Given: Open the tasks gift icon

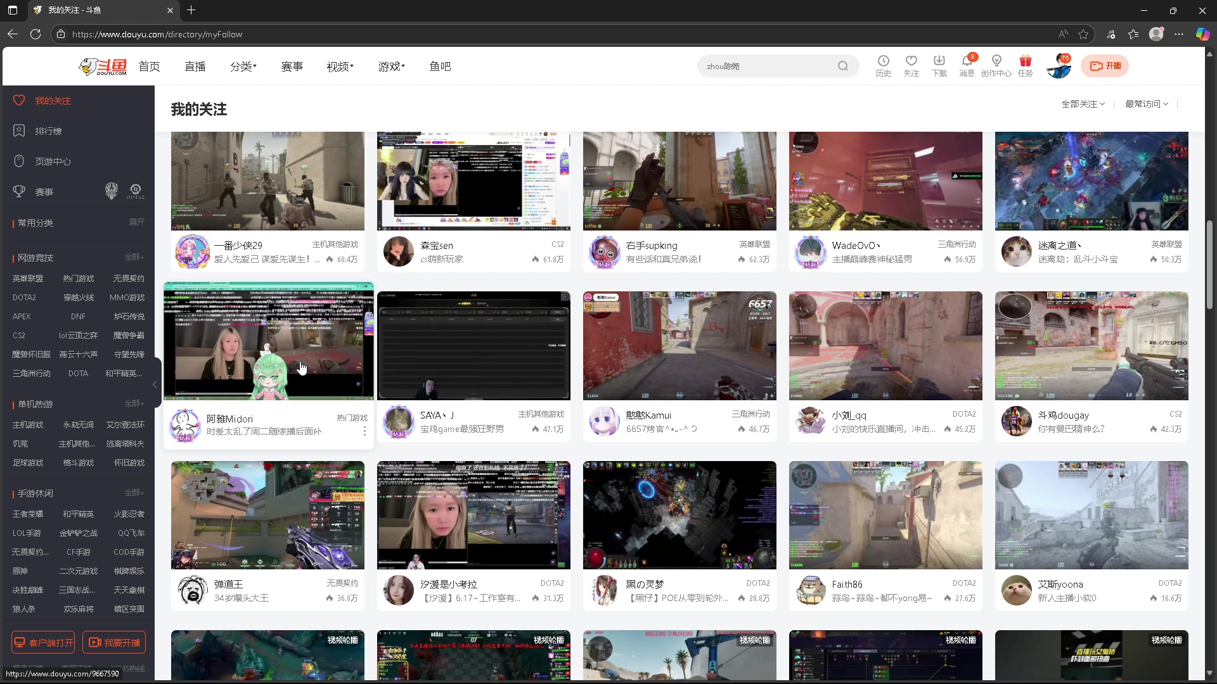Looking at the screenshot, I should tap(1025, 61).
